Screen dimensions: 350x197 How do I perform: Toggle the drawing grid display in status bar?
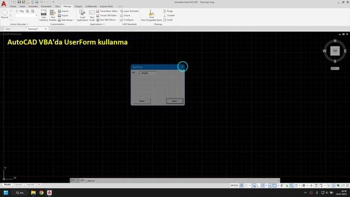[242, 186]
